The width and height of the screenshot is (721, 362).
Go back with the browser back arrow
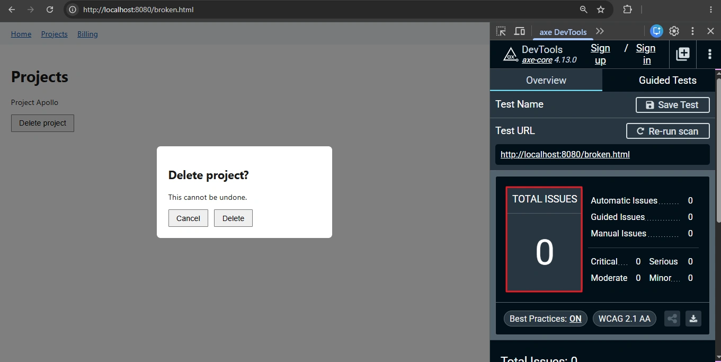(x=12, y=10)
